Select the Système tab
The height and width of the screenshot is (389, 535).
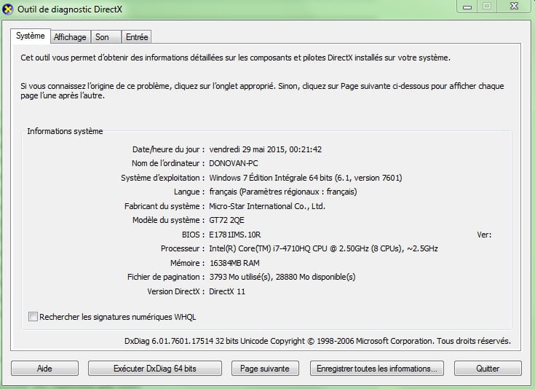point(31,36)
